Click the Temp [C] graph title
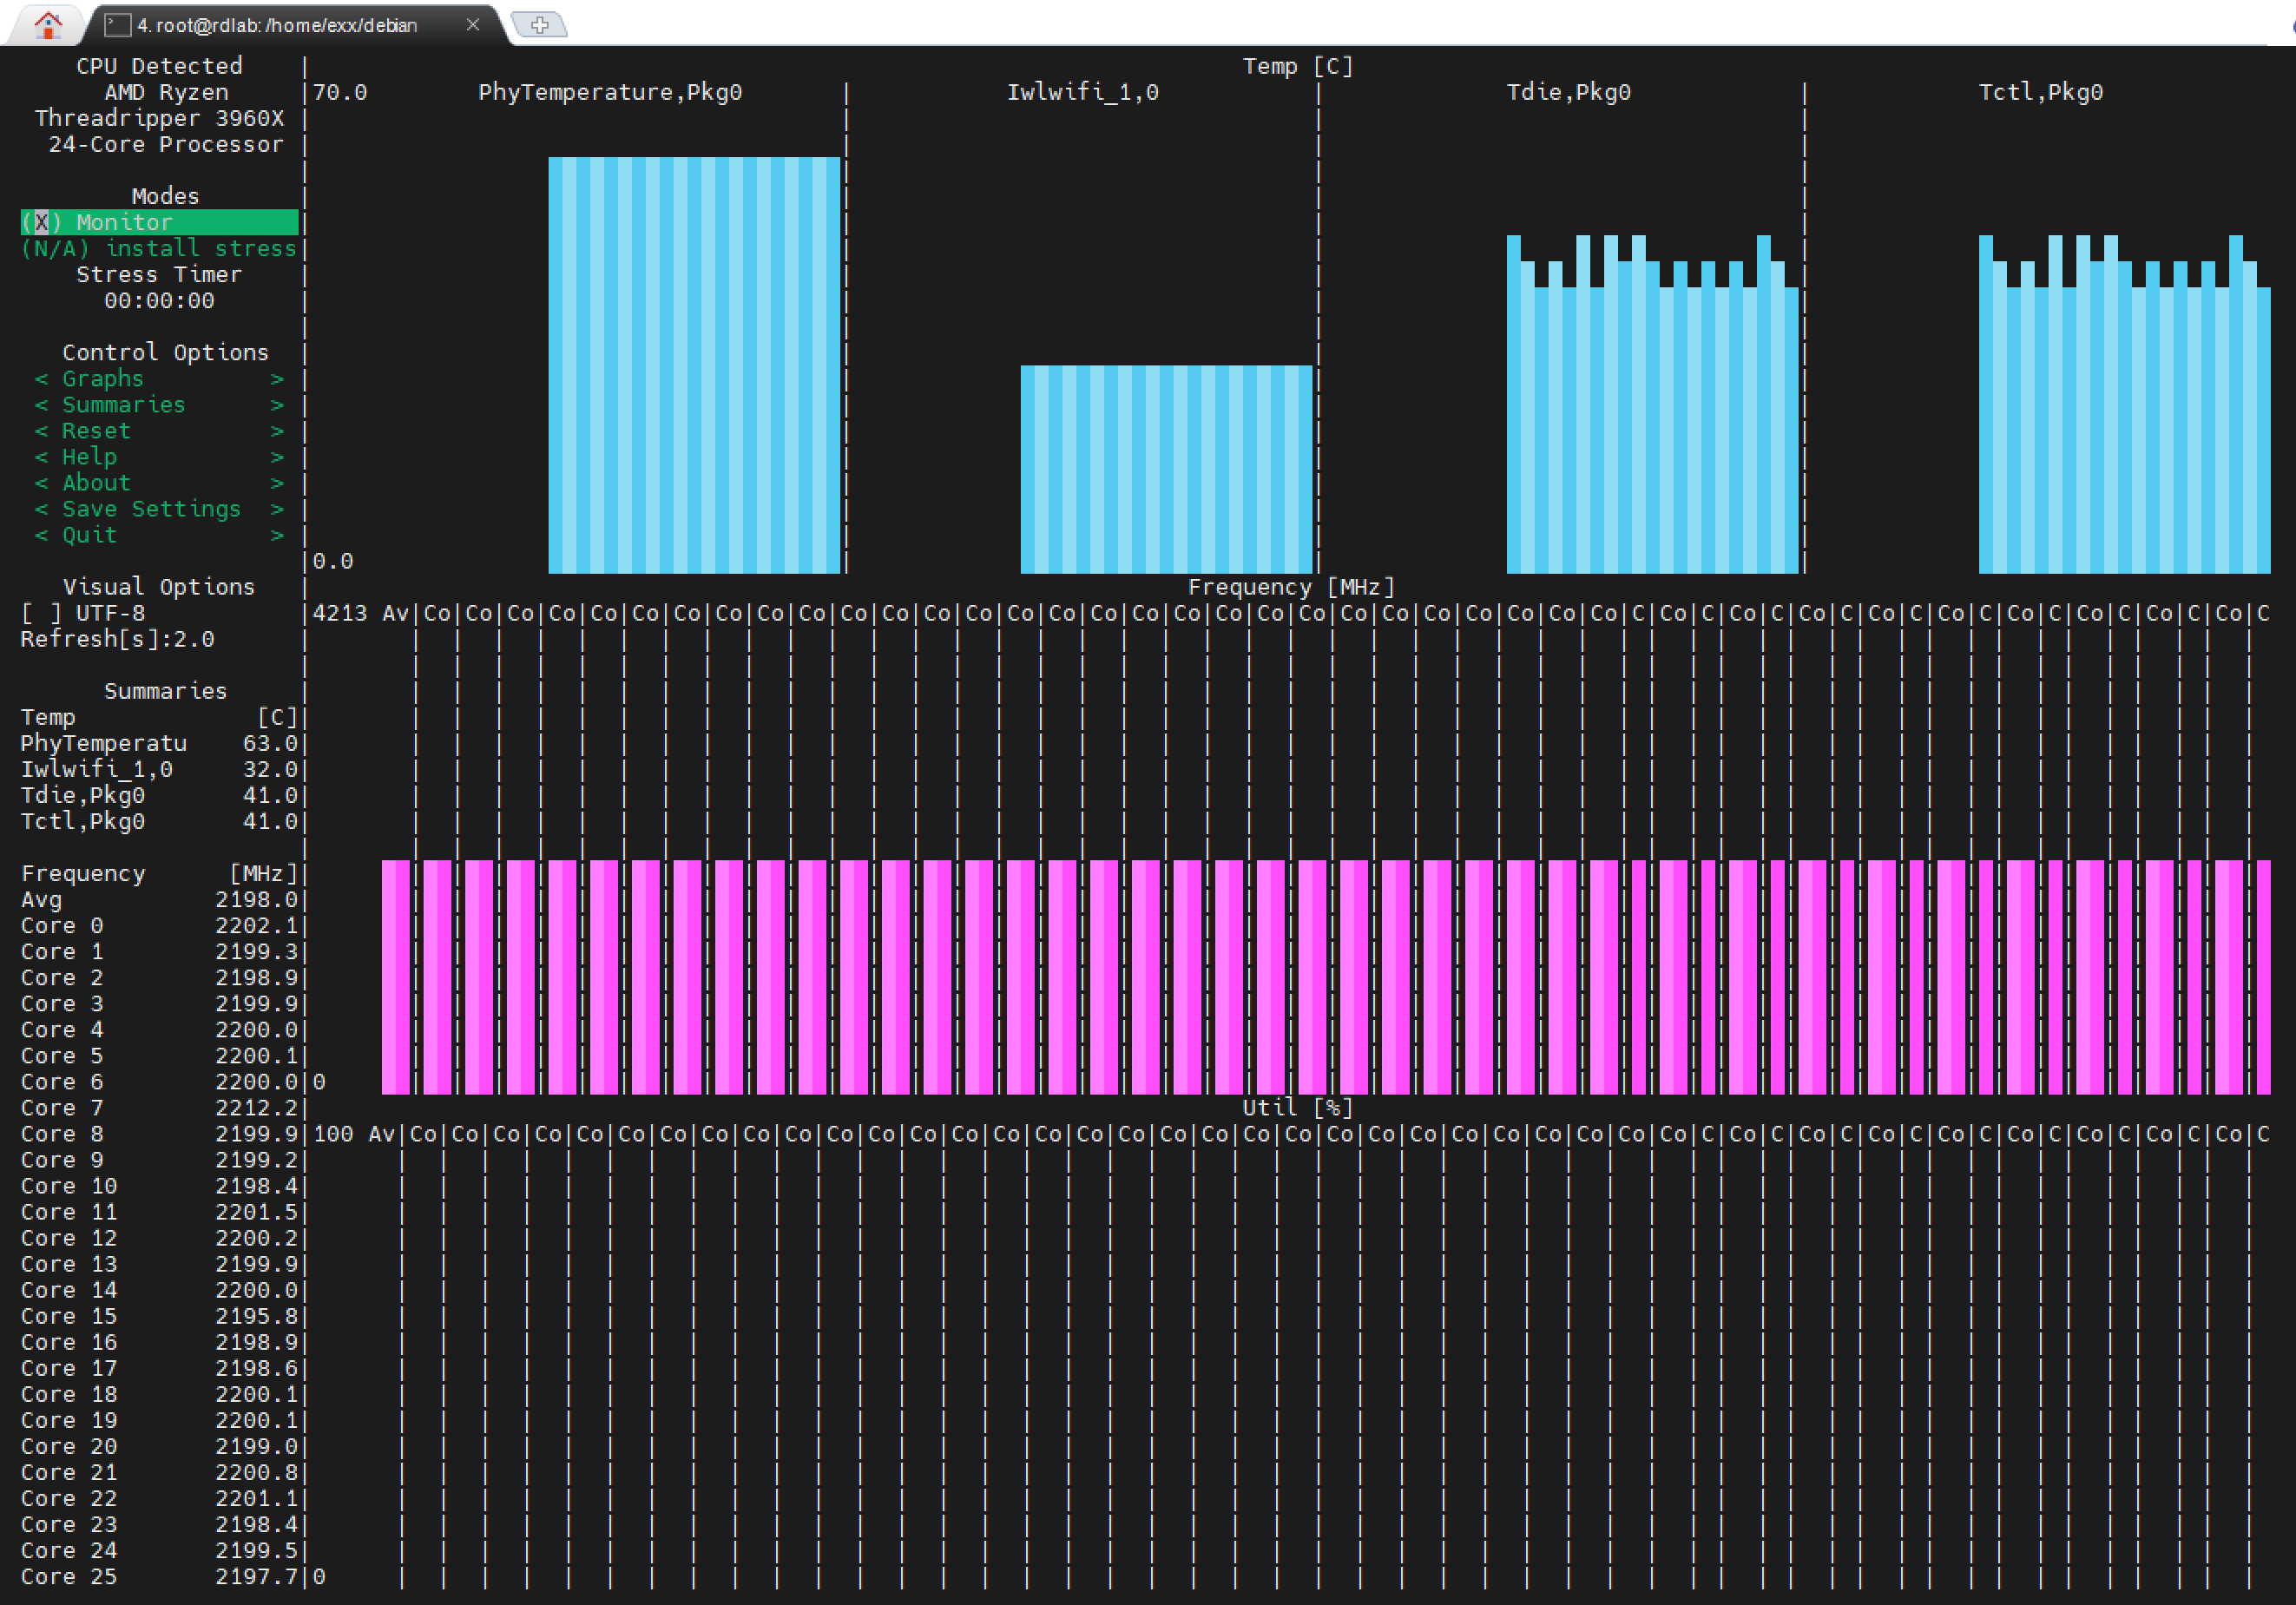The image size is (2296, 1605). pyautogui.click(x=1298, y=66)
